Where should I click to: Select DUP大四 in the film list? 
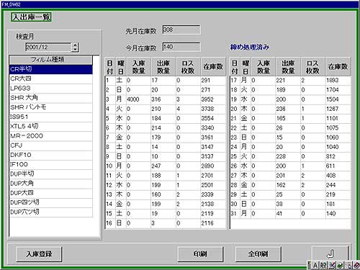[x=50, y=193]
